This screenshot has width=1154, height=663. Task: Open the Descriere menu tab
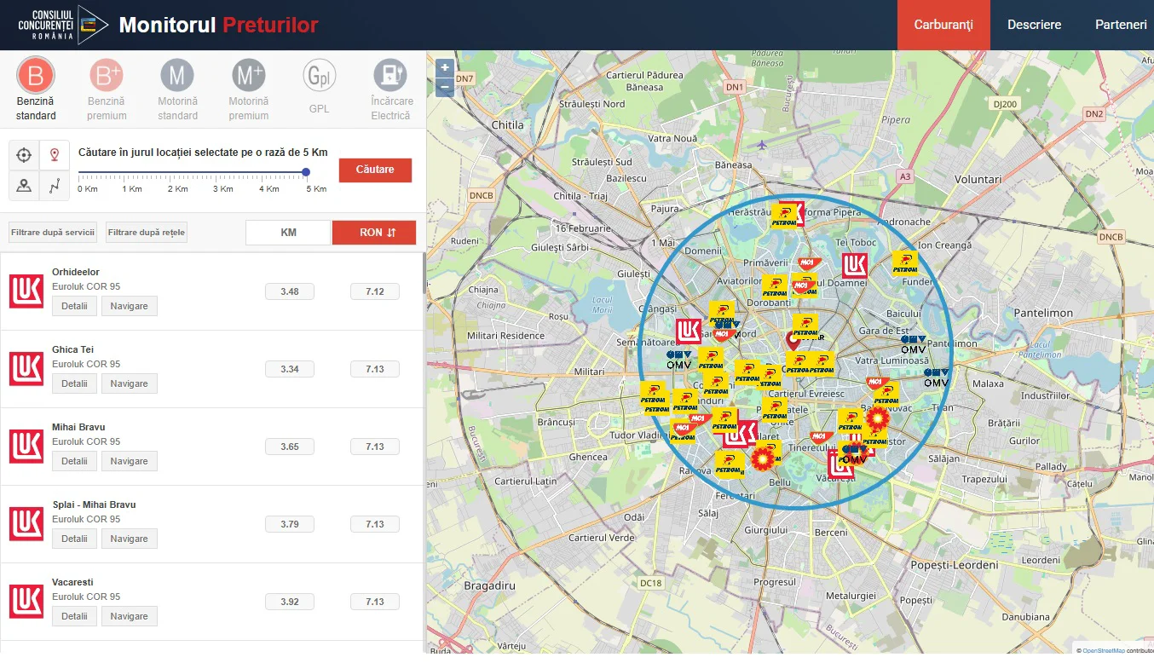pos(1034,25)
